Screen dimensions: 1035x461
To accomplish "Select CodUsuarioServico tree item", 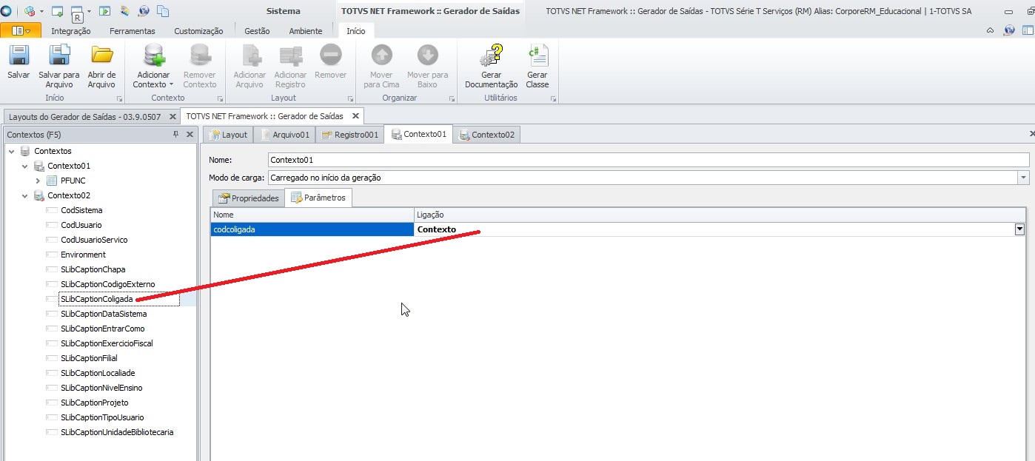I will tap(94, 240).
